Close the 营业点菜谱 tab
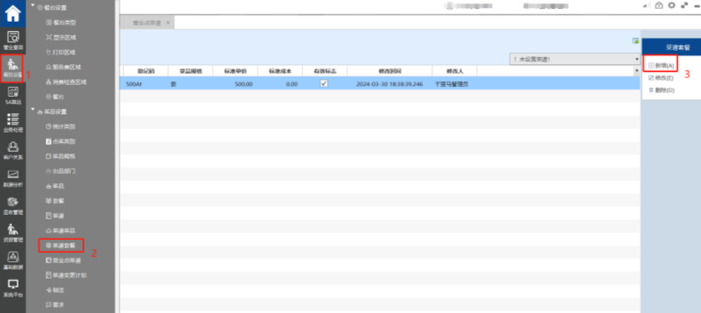Screen dimensions: 701x313 [168, 22]
